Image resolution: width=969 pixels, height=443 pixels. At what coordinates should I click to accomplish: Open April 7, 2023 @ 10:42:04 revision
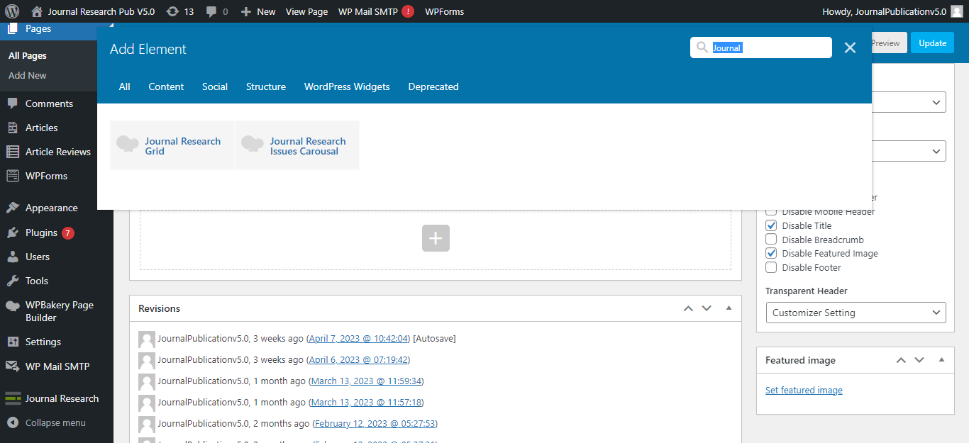tap(359, 339)
